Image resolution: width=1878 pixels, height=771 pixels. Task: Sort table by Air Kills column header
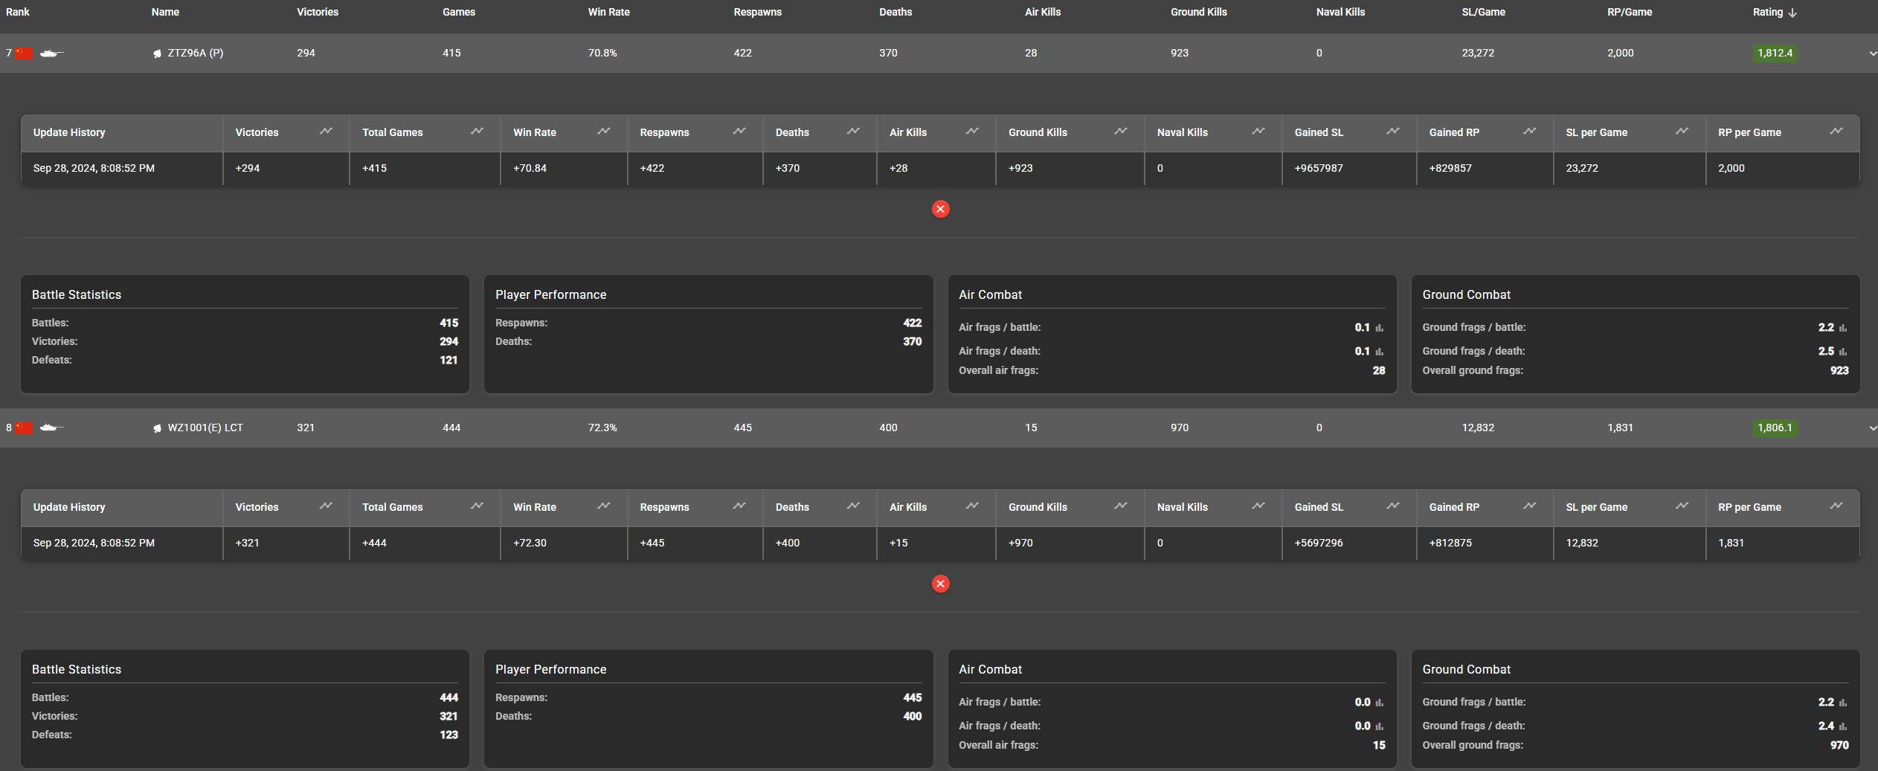[1043, 12]
